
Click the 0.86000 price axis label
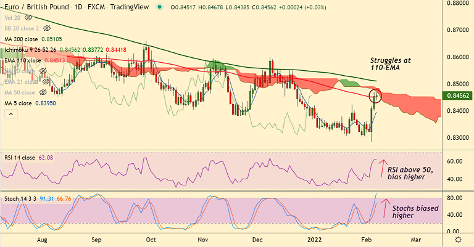click(458, 57)
